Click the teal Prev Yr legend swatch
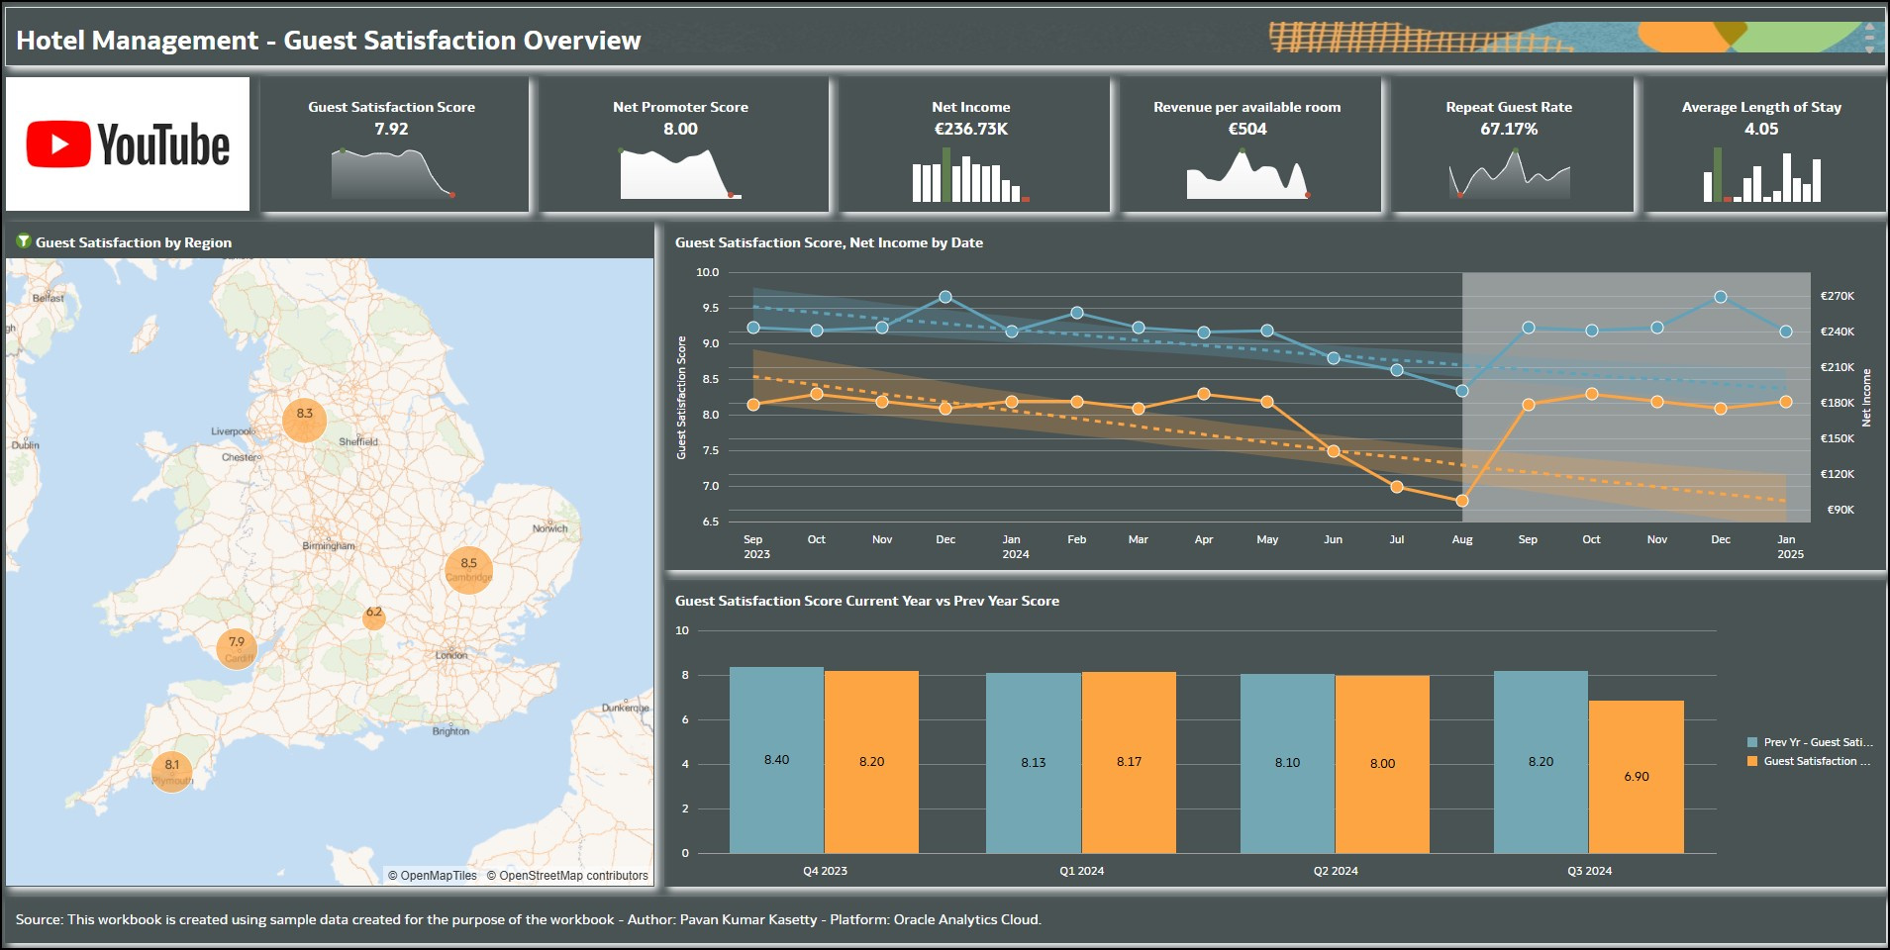1890x950 pixels. pos(1752,742)
